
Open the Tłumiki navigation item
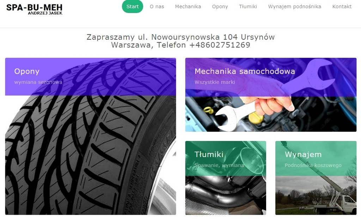pos(248,6)
